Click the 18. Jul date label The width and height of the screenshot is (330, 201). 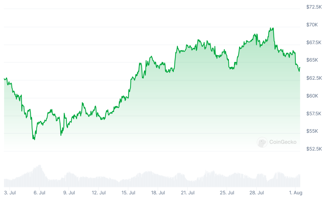(158, 192)
